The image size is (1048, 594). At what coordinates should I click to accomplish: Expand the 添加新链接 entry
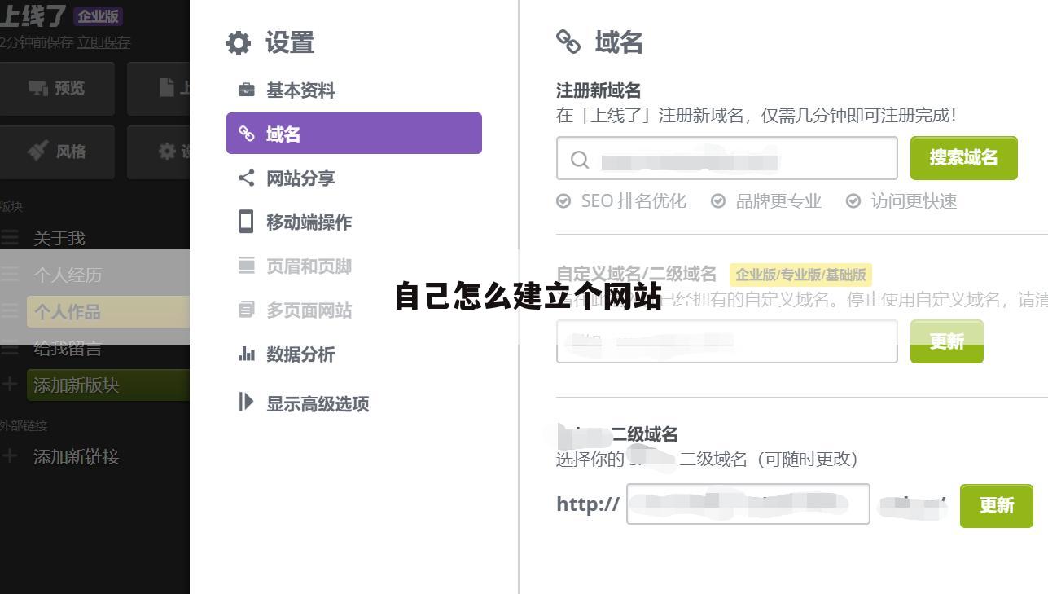(x=76, y=457)
